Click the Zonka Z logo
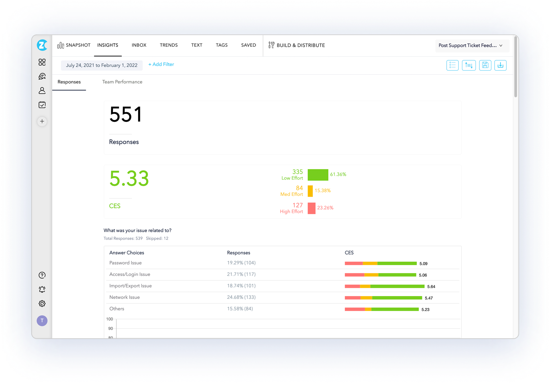 pos(42,45)
